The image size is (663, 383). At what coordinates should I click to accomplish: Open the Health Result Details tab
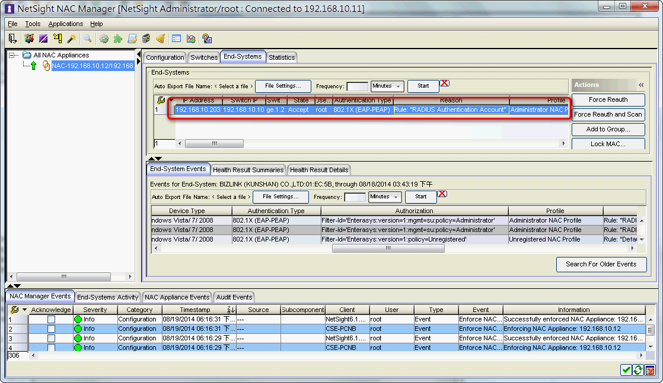coord(319,170)
